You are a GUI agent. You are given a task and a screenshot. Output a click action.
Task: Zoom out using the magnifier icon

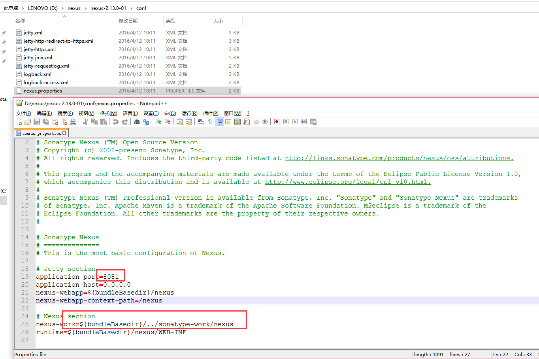pyautogui.click(x=168, y=122)
